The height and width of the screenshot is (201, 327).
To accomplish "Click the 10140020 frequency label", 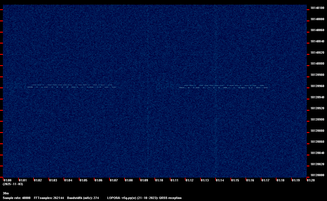I will (x=317, y=53).
